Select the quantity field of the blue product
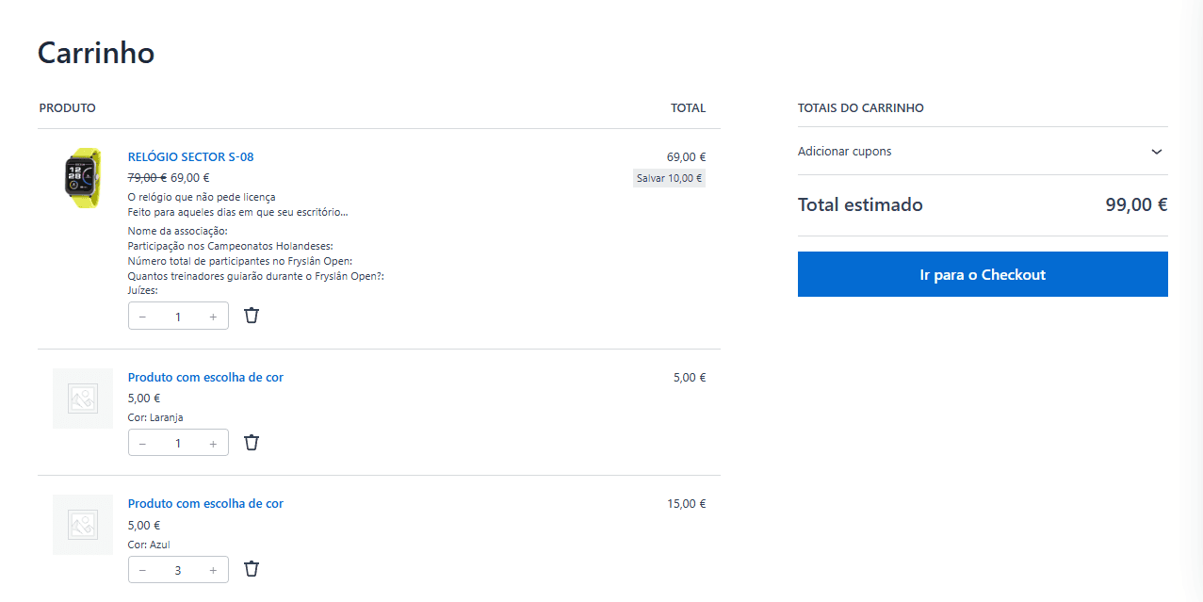The height and width of the screenshot is (602, 1203). (x=178, y=569)
